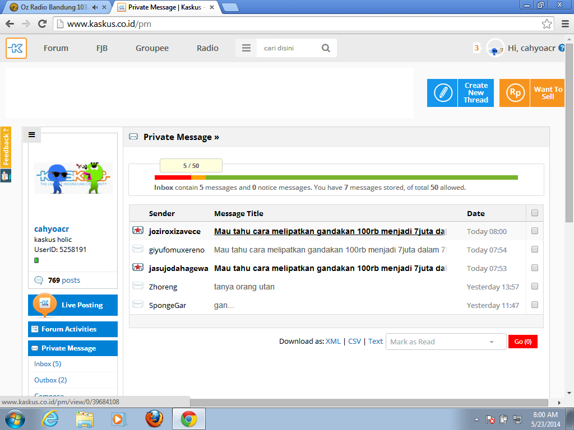Image resolution: width=574 pixels, height=430 pixels.
Task: Click the Chrome back arrow
Action: tap(10, 24)
